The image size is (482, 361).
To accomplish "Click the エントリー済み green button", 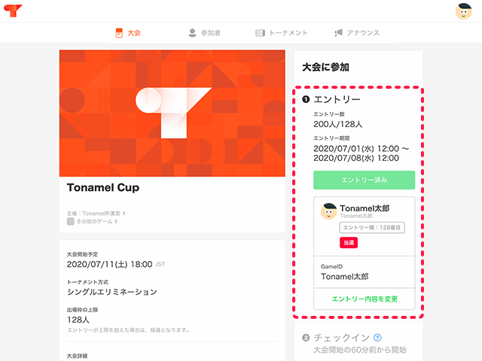I will [364, 180].
